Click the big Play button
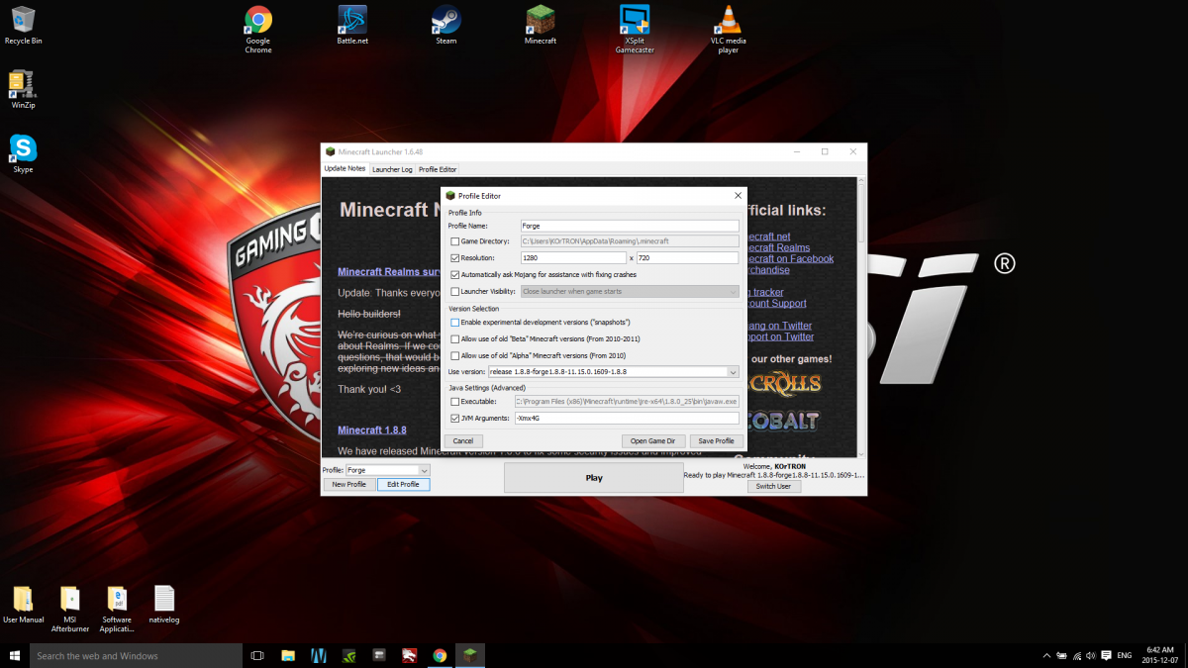The image size is (1188, 668). 594,478
